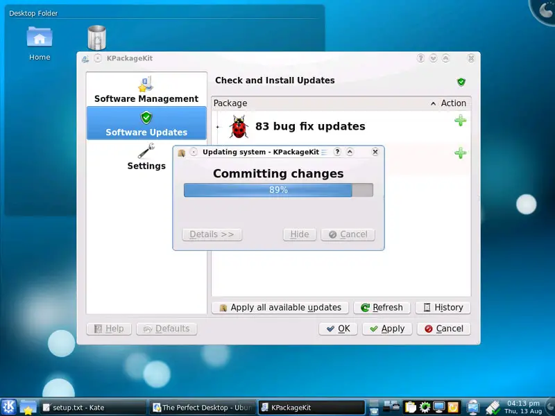Screen dimensions: 555x416
Task: Click the ladybug bug fix updates icon
Action: tap(239, 127)
